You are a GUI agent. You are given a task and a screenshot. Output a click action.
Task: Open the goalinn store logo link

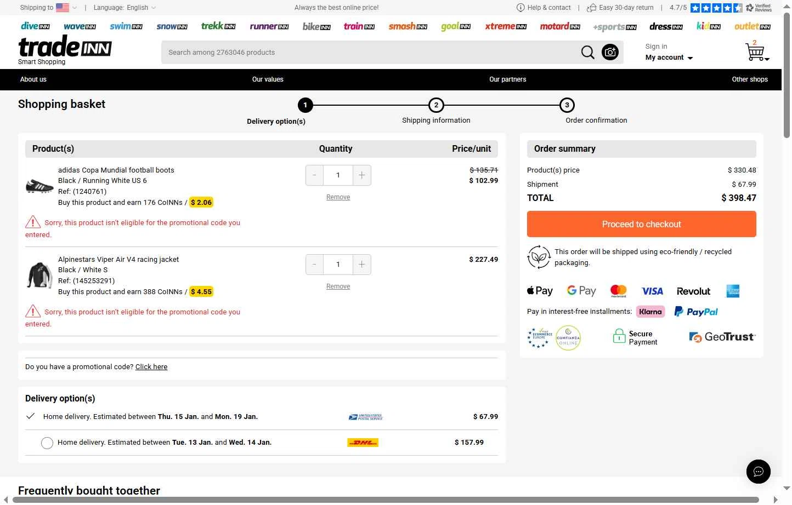456,26
